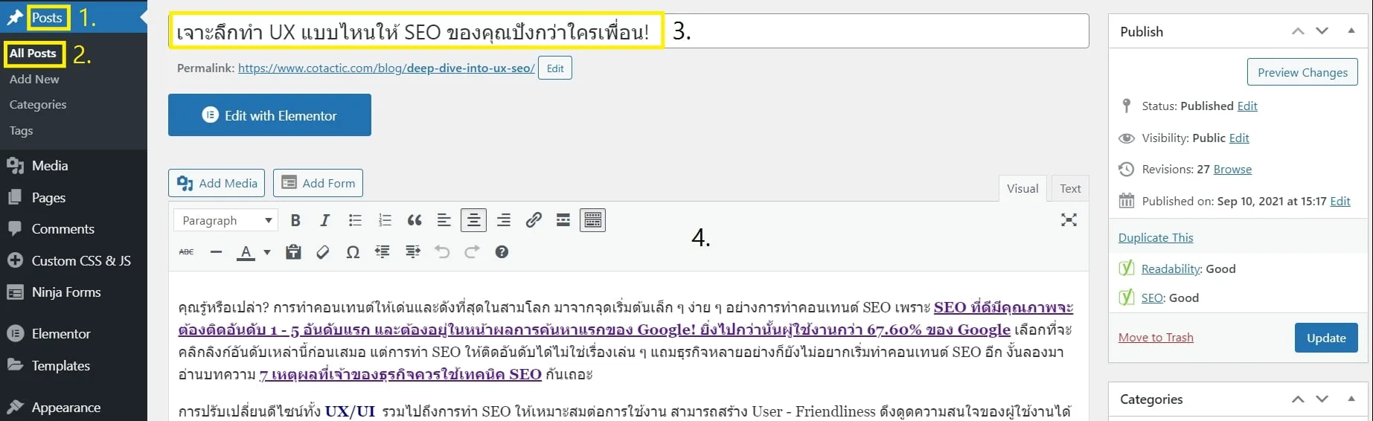Toggle center alignment
This screenshot has height=421, width=1373.
pyautogui.click(x=473, y=220)
